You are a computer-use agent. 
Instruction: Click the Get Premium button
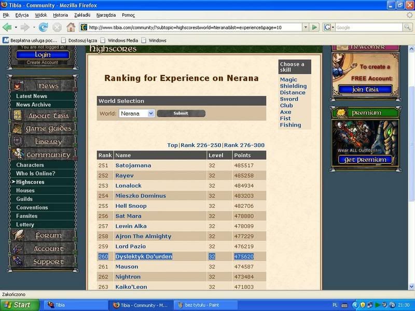coord(365,160)
